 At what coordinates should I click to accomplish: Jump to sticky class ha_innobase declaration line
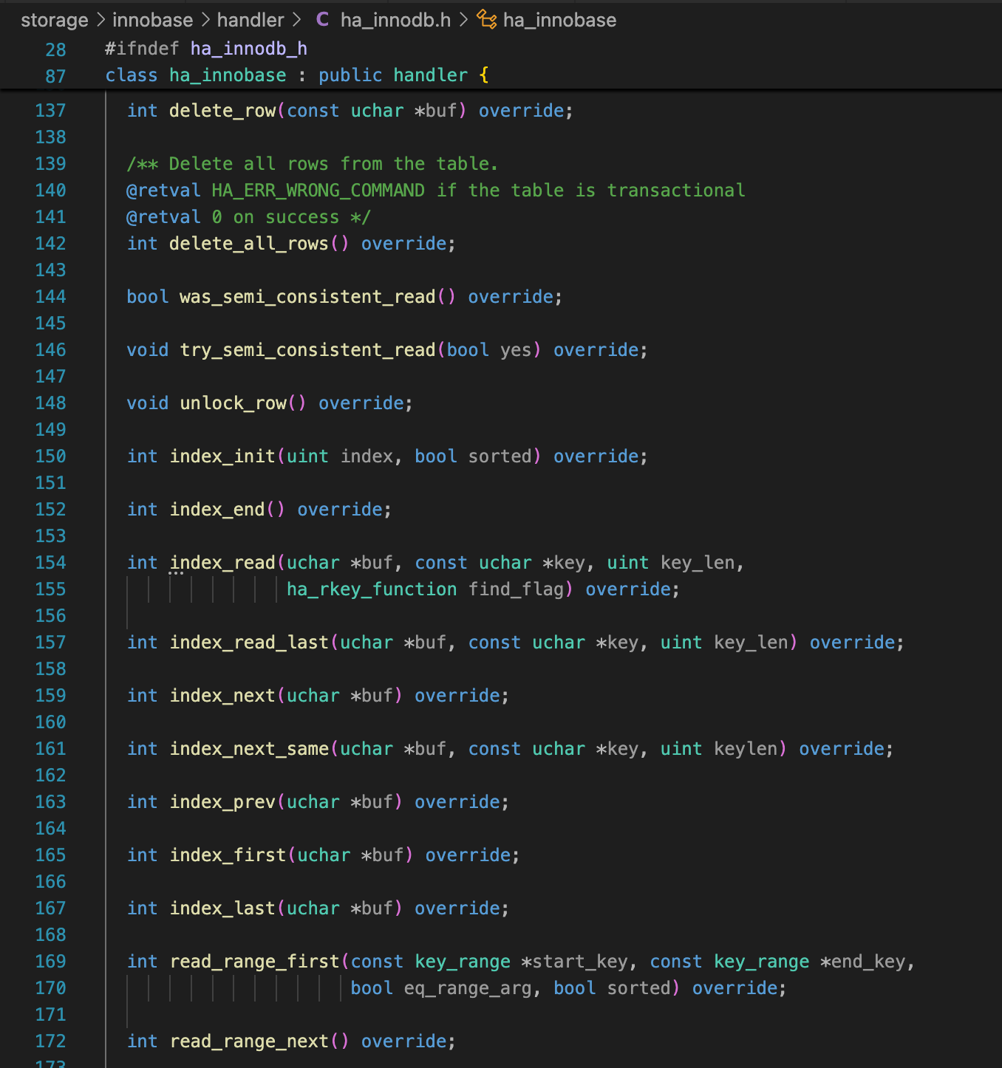point(296,75)
